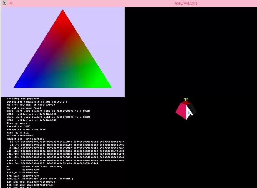Click the "Checking for payloads..." console line
This screenshot has height=188, width=257.
(x=26, y=99)
